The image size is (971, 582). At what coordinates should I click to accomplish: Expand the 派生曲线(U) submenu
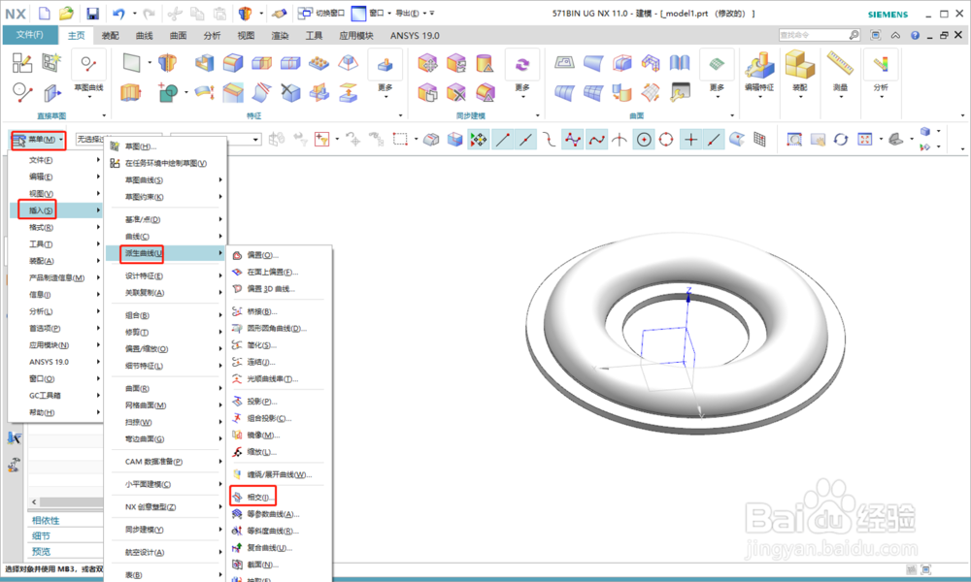point(166,253)
